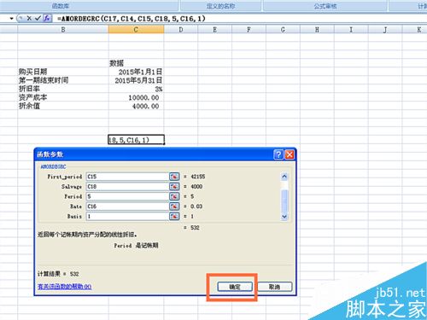
Task: Click the 确定 (OK) button
Action: click(235, 287)
